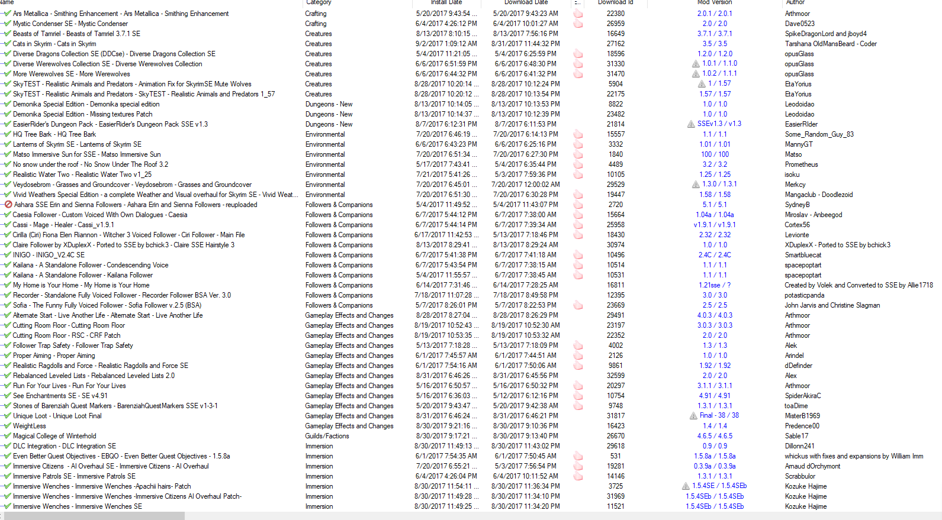942x520 pixels.
Task: Toggle enabled checkmark for Recorder follower mod
Action: coord(7,295)
